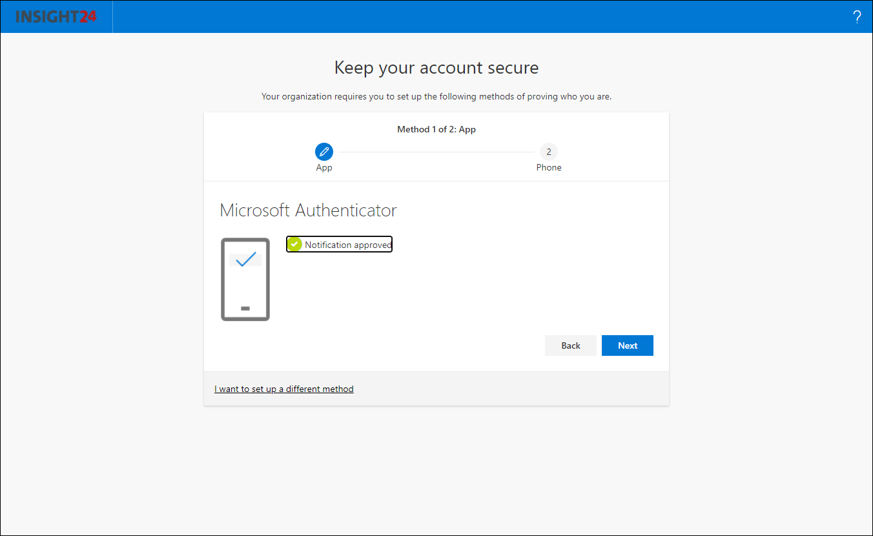The image size is (873, 536).
Task: Click the blue check on the phone screen
Action: [245, 260]
